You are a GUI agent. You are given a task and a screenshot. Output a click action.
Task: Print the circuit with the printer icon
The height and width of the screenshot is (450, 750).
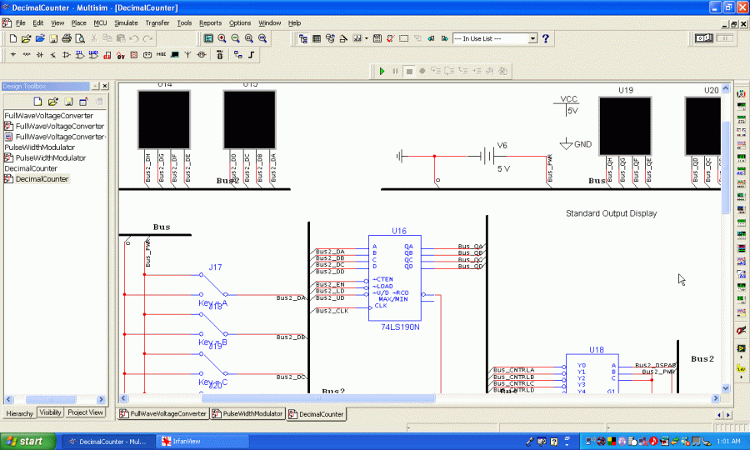click(x=67, y=38)
